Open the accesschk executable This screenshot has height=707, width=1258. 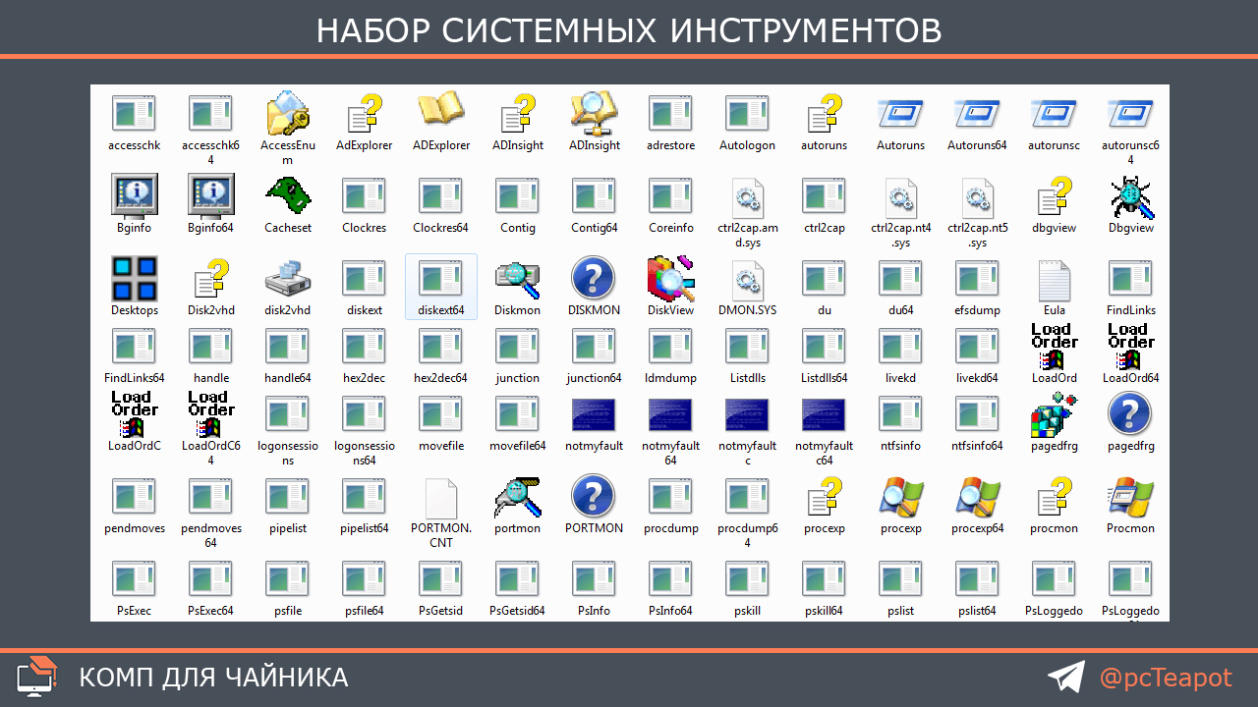134,114
